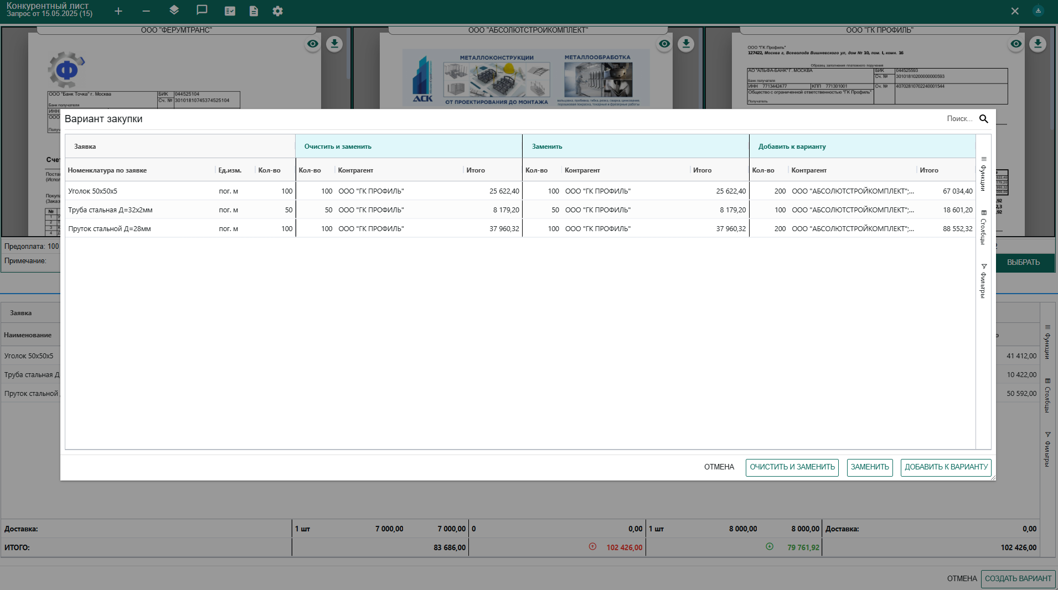Click the red circled icon beside 102 426,00
The height and width of the screenshot is (590, 1058).
pyautogui.click(x=592, y=546)
